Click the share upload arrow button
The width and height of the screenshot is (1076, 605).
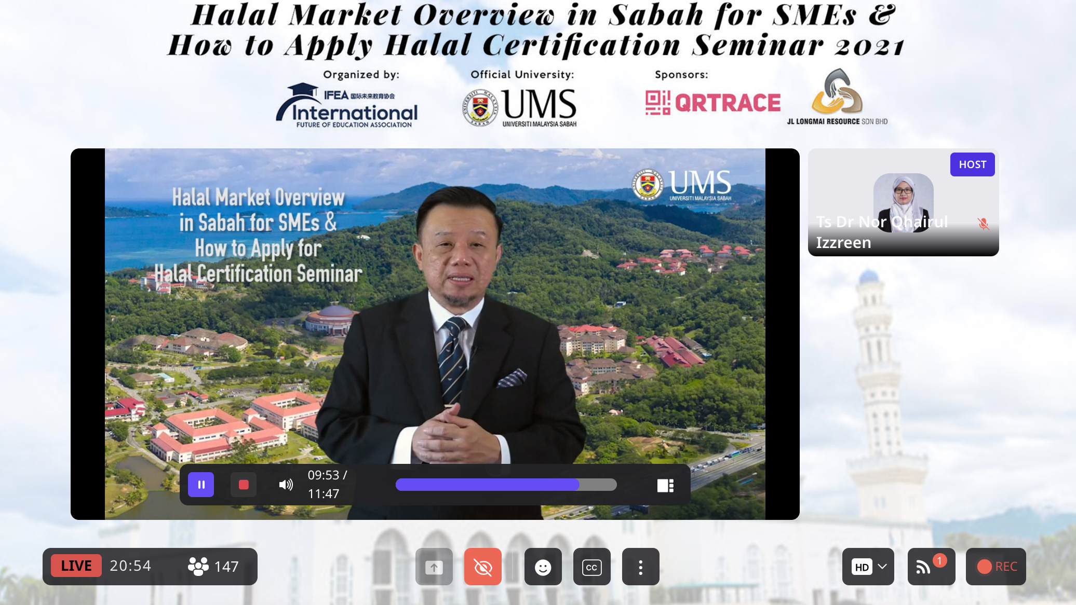434,567
